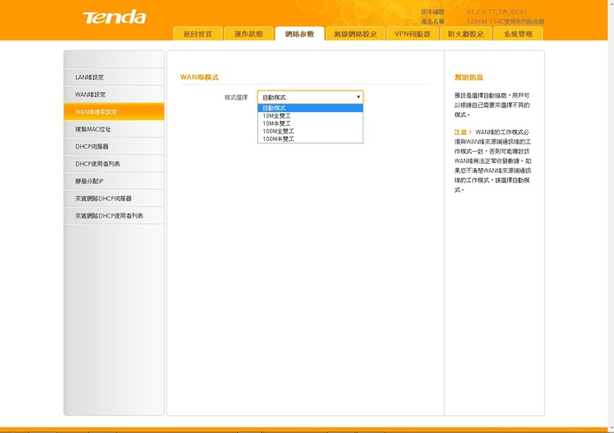
Task: Open 複製MAC位址 sidebar item
Action: point(114,129)
